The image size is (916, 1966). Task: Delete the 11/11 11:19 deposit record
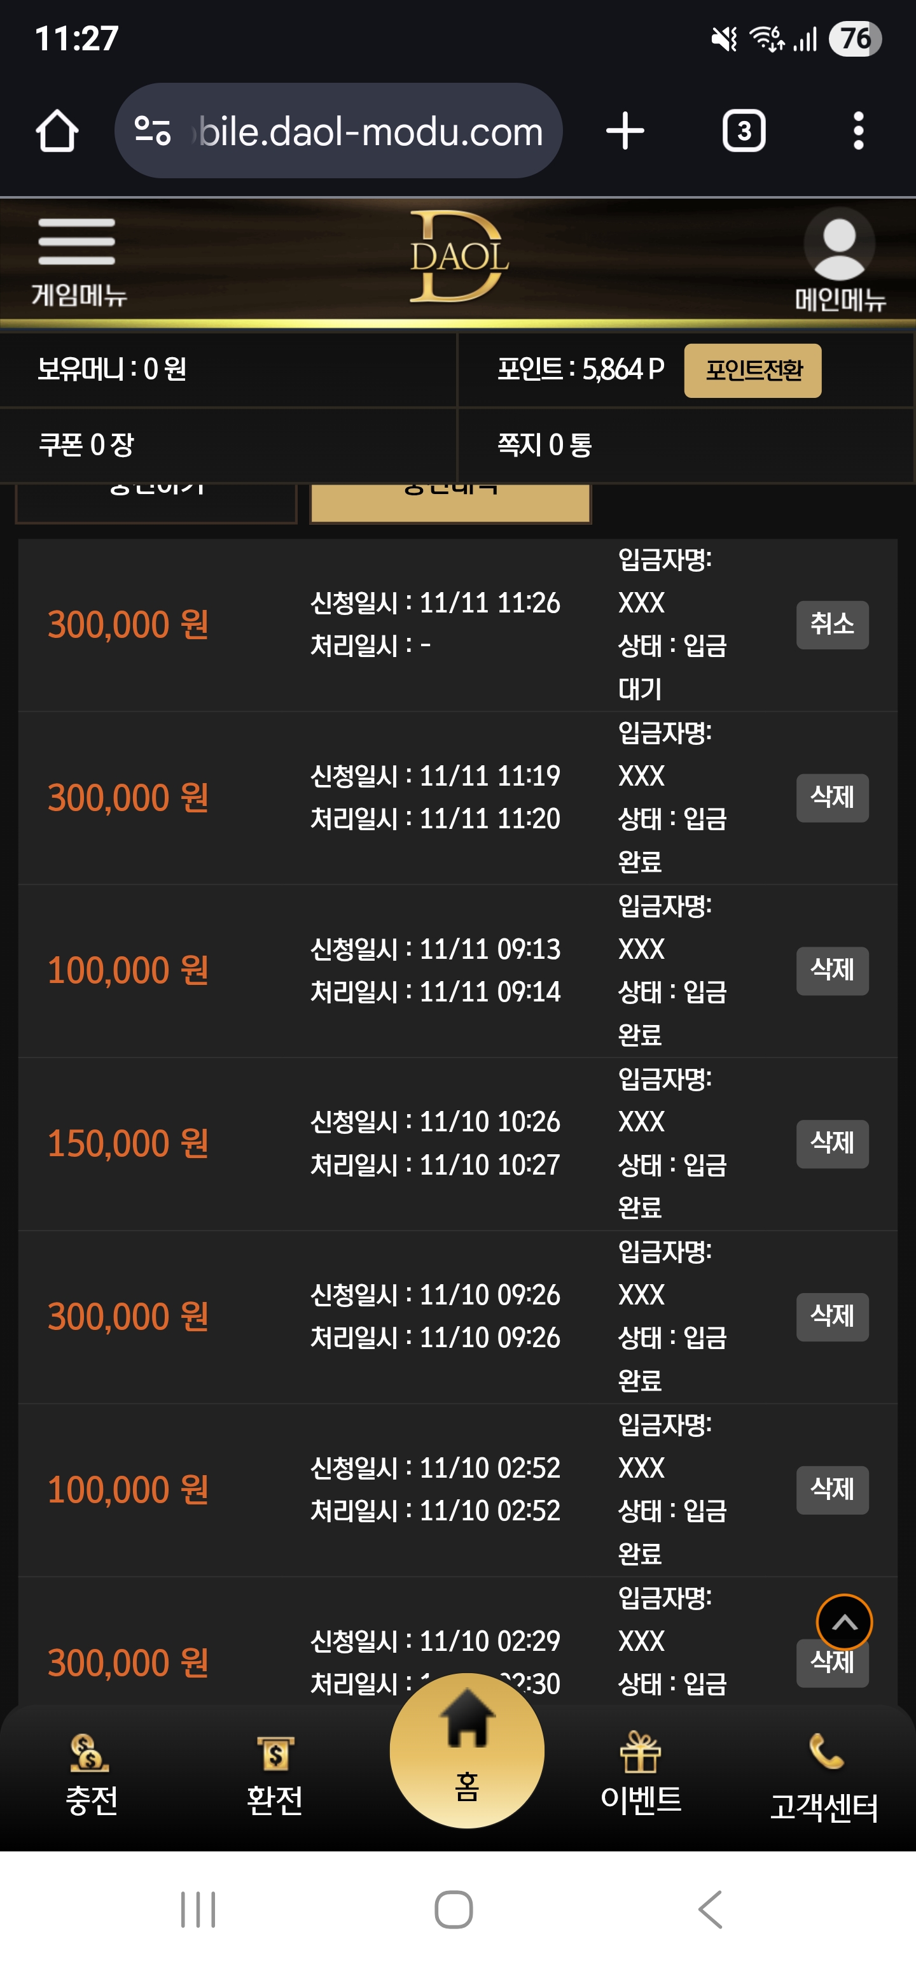832,798
